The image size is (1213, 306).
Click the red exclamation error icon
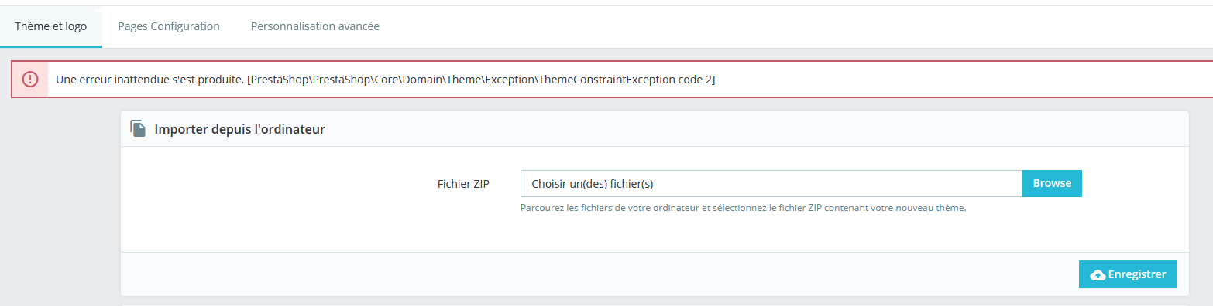[30, 79]
